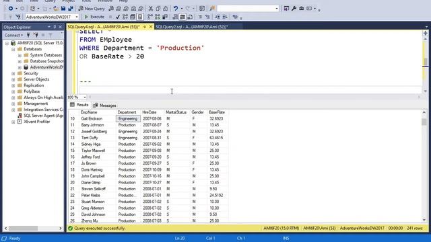
Task: Expand the XEvent Profiler node
Action: [13, 122]
